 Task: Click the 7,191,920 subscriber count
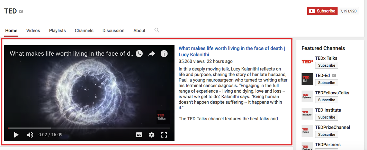pos(348,11)
